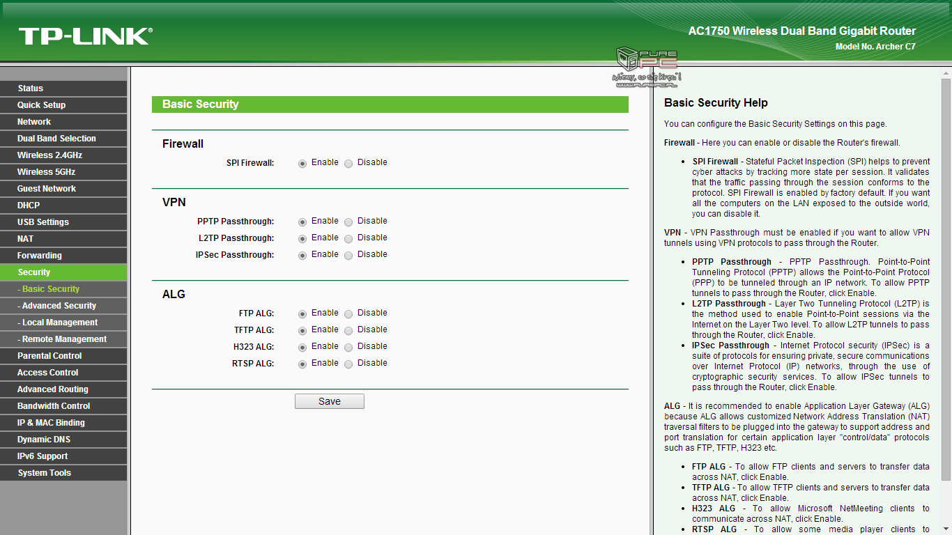952x535 pixels.
Task: Select Enable for L2TP Passthrough
Action: point(302,239)
